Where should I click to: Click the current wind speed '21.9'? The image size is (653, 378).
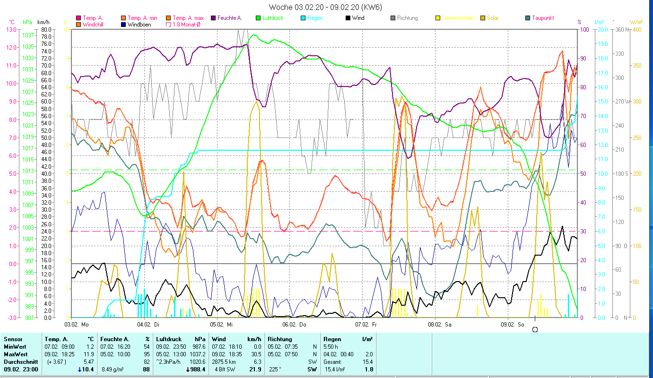256,369
